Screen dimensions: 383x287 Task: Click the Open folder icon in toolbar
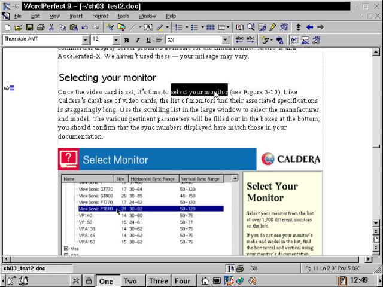pos(18,28)
